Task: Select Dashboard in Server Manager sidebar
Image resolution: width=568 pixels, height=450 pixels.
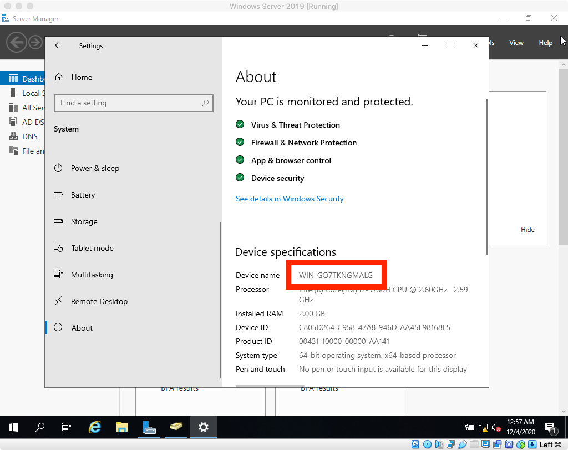Action: click(22, 79)
